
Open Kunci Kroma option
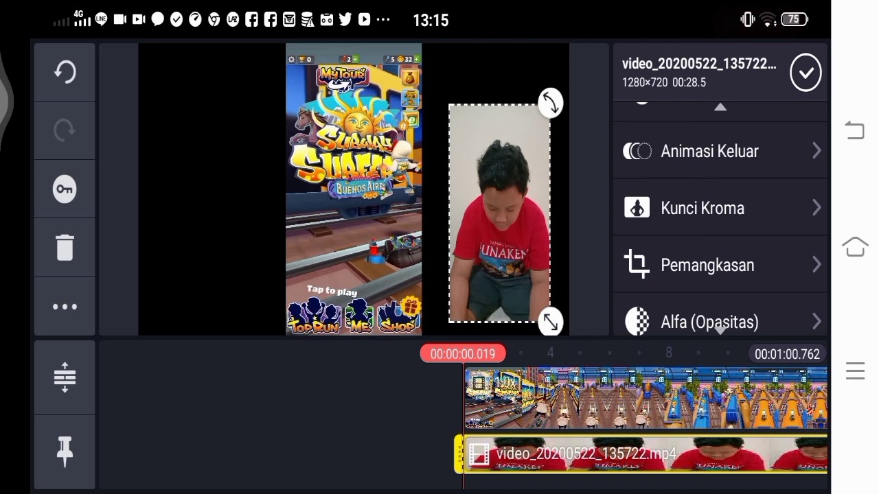(720, 208)
